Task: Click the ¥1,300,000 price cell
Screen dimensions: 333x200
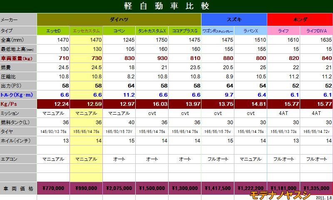Action: click(x=185, y=188)
